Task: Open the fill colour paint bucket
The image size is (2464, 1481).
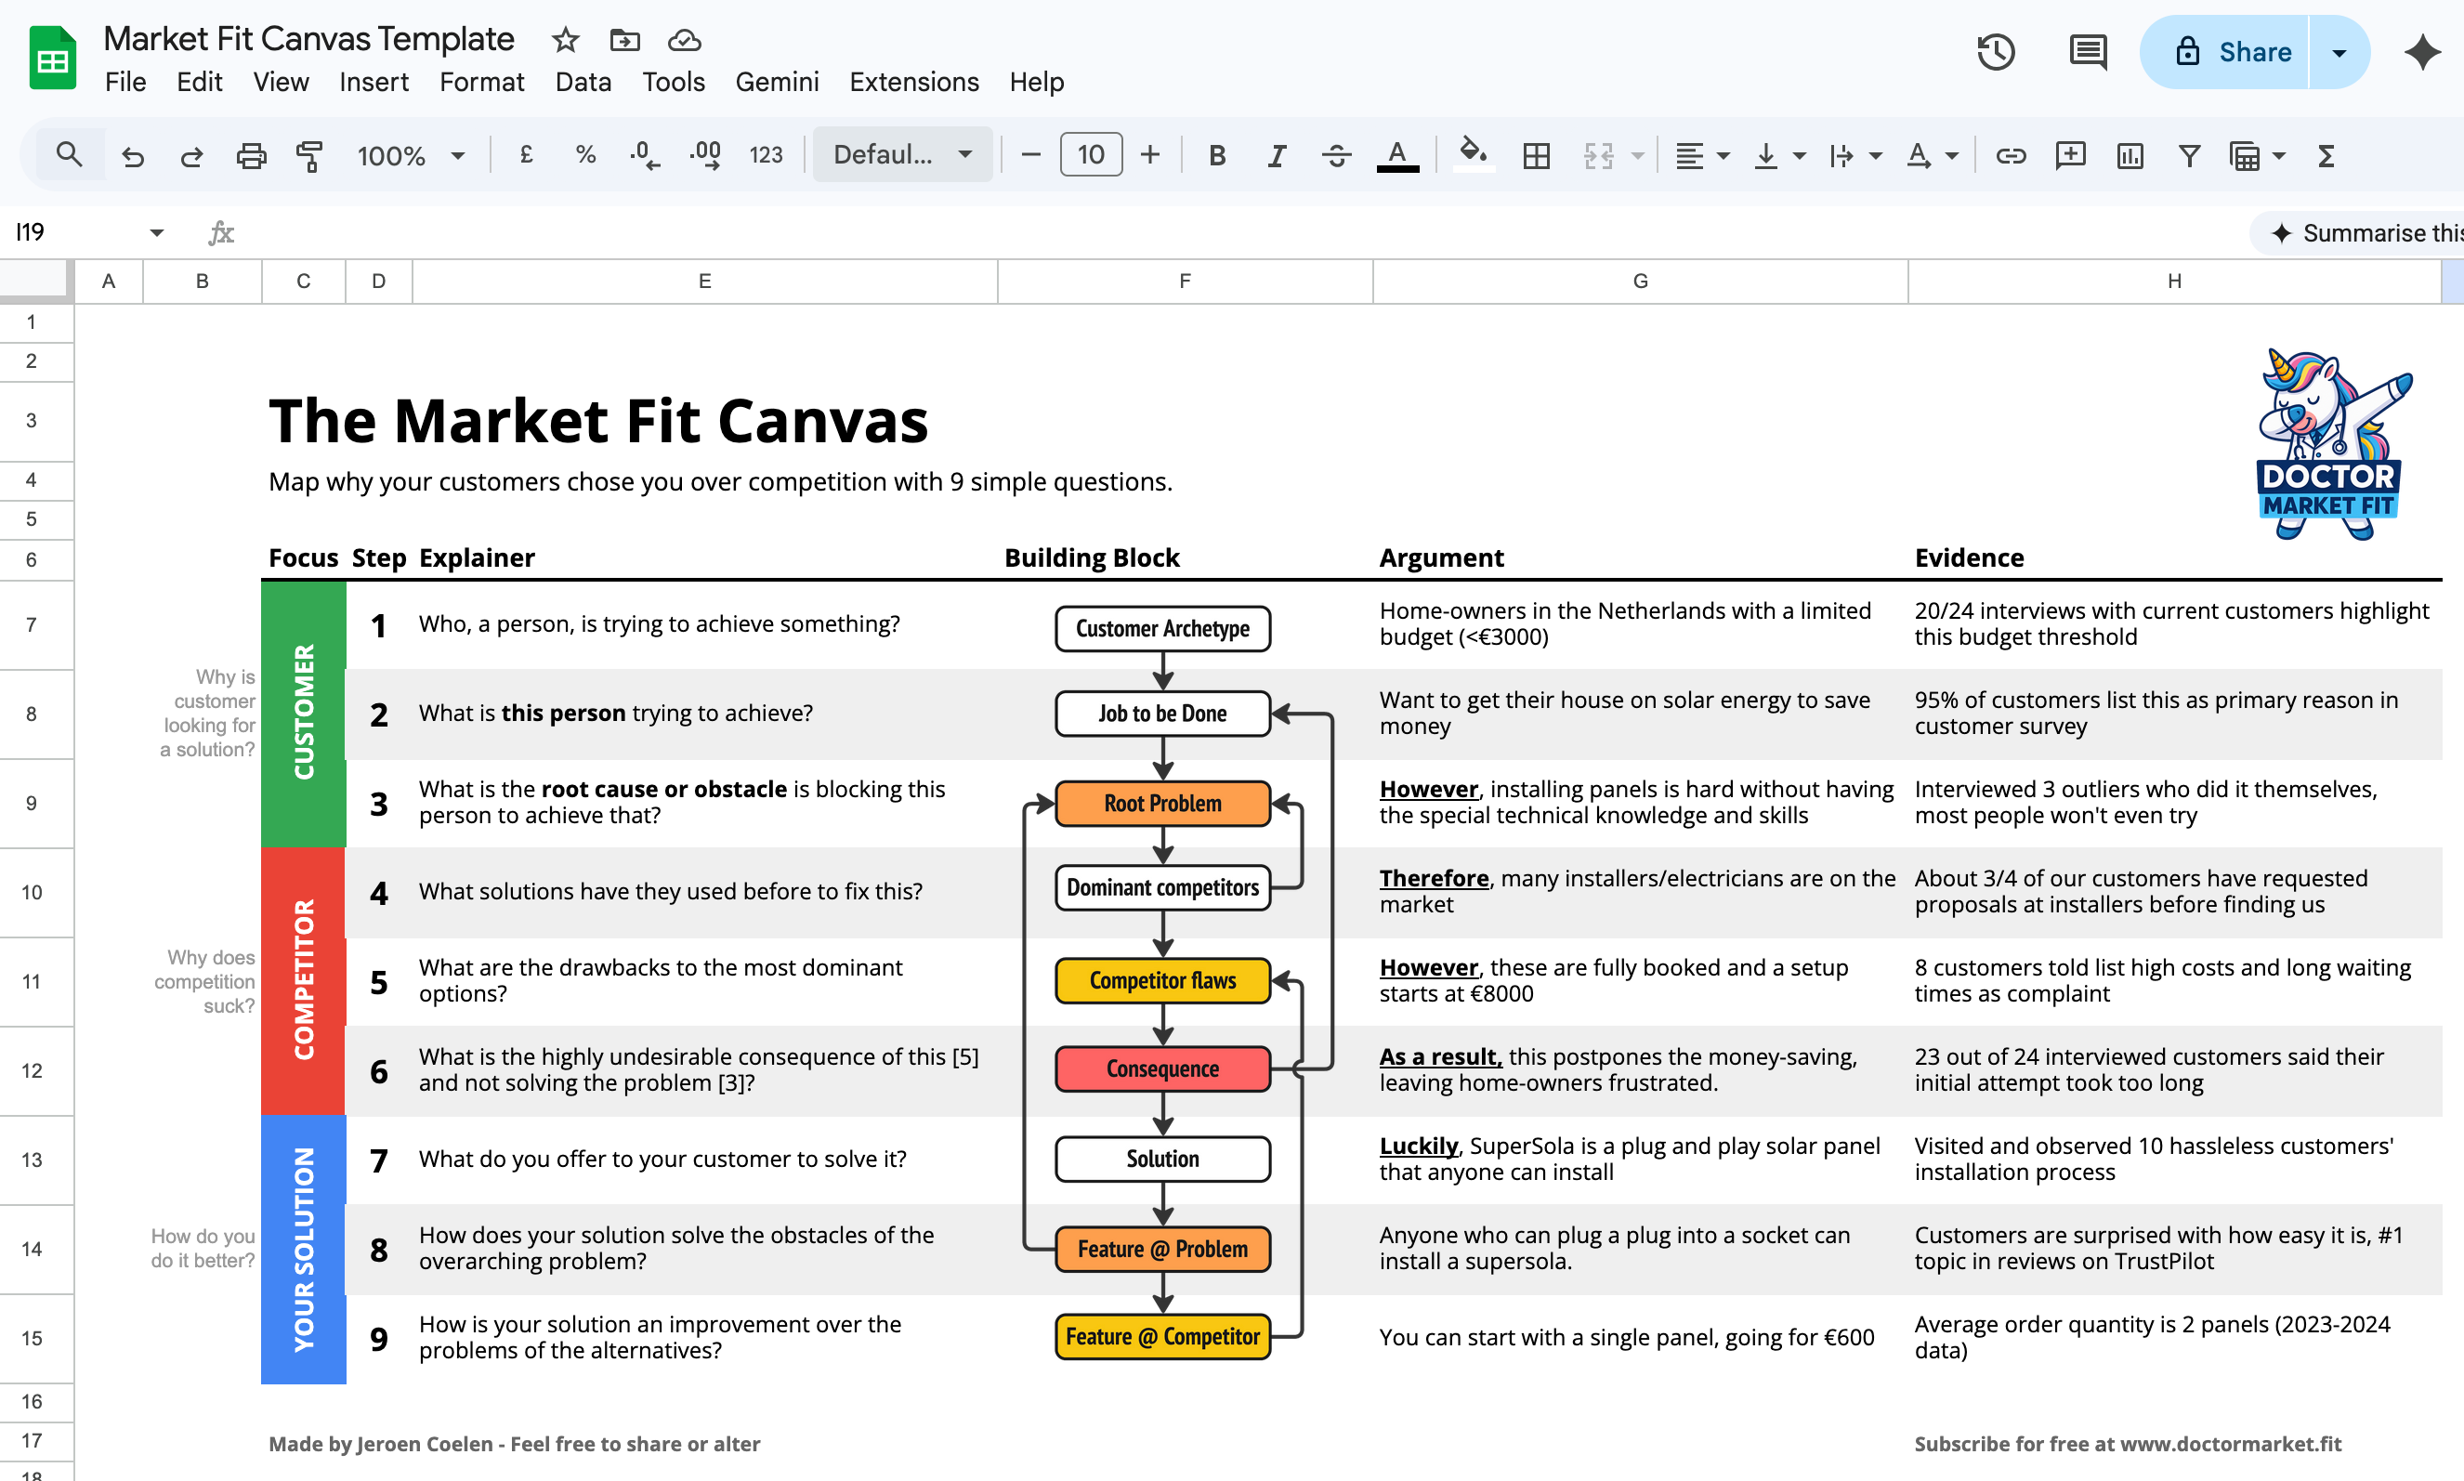Action: 1471,153
